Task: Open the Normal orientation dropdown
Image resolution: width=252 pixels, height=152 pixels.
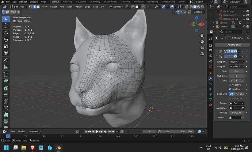Action: coord(116,7)
